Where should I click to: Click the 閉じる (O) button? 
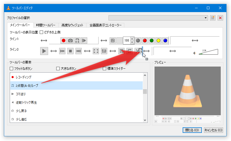pos(192,130)
